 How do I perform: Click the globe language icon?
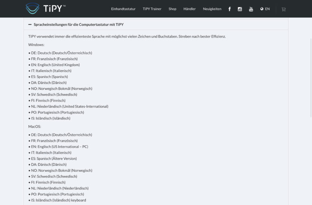click(x=262, y=9)
